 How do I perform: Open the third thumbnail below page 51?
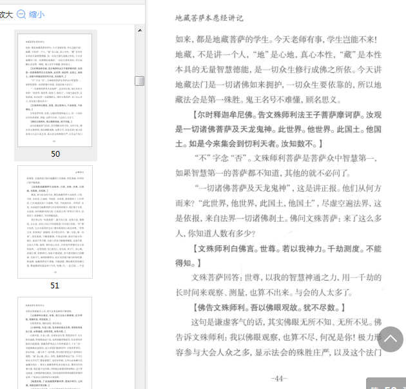[x=55, y=343]
